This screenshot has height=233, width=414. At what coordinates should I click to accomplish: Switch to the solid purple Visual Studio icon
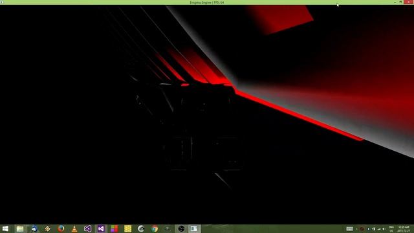pos(101,228)
